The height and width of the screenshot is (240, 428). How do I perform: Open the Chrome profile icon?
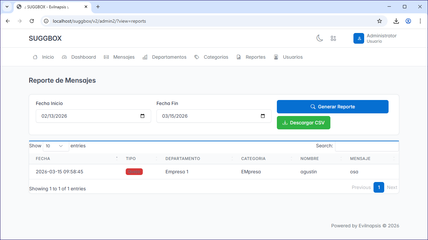click(x=408, y=21)
